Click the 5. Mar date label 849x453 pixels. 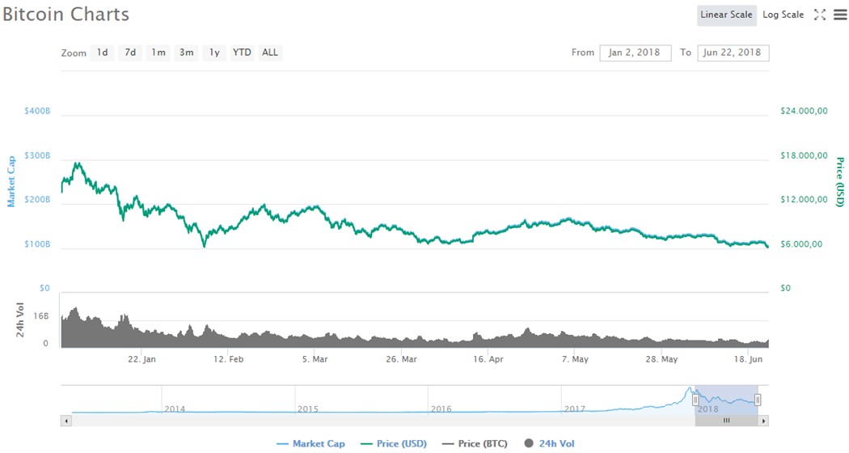(x=315, y=358)
